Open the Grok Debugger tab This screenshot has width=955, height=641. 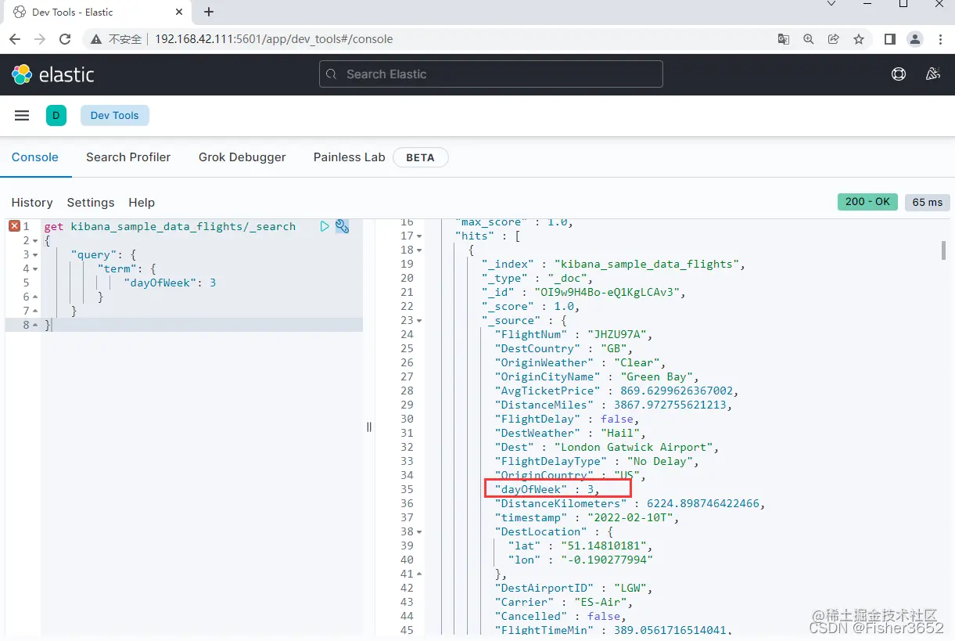(242, 157)
